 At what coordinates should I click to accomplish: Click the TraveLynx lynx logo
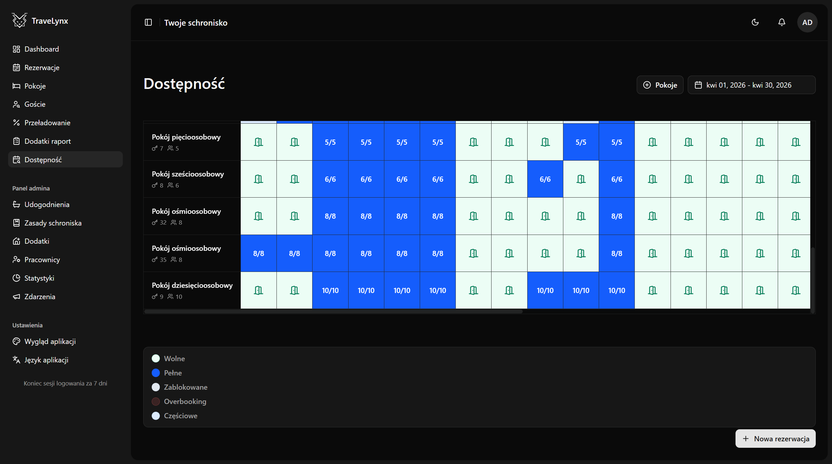tap(19, 21)
